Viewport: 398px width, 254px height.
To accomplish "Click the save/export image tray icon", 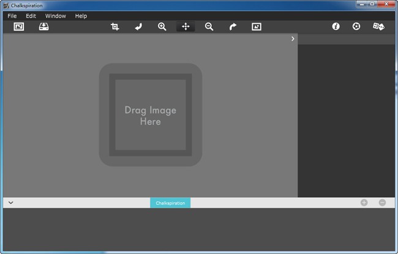I will coord(43,26).
